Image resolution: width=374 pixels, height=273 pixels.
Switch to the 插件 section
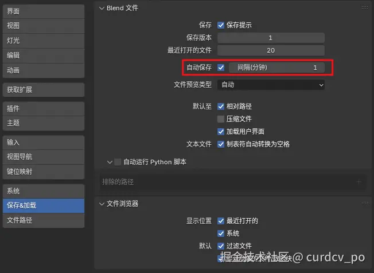coord(44,109)
